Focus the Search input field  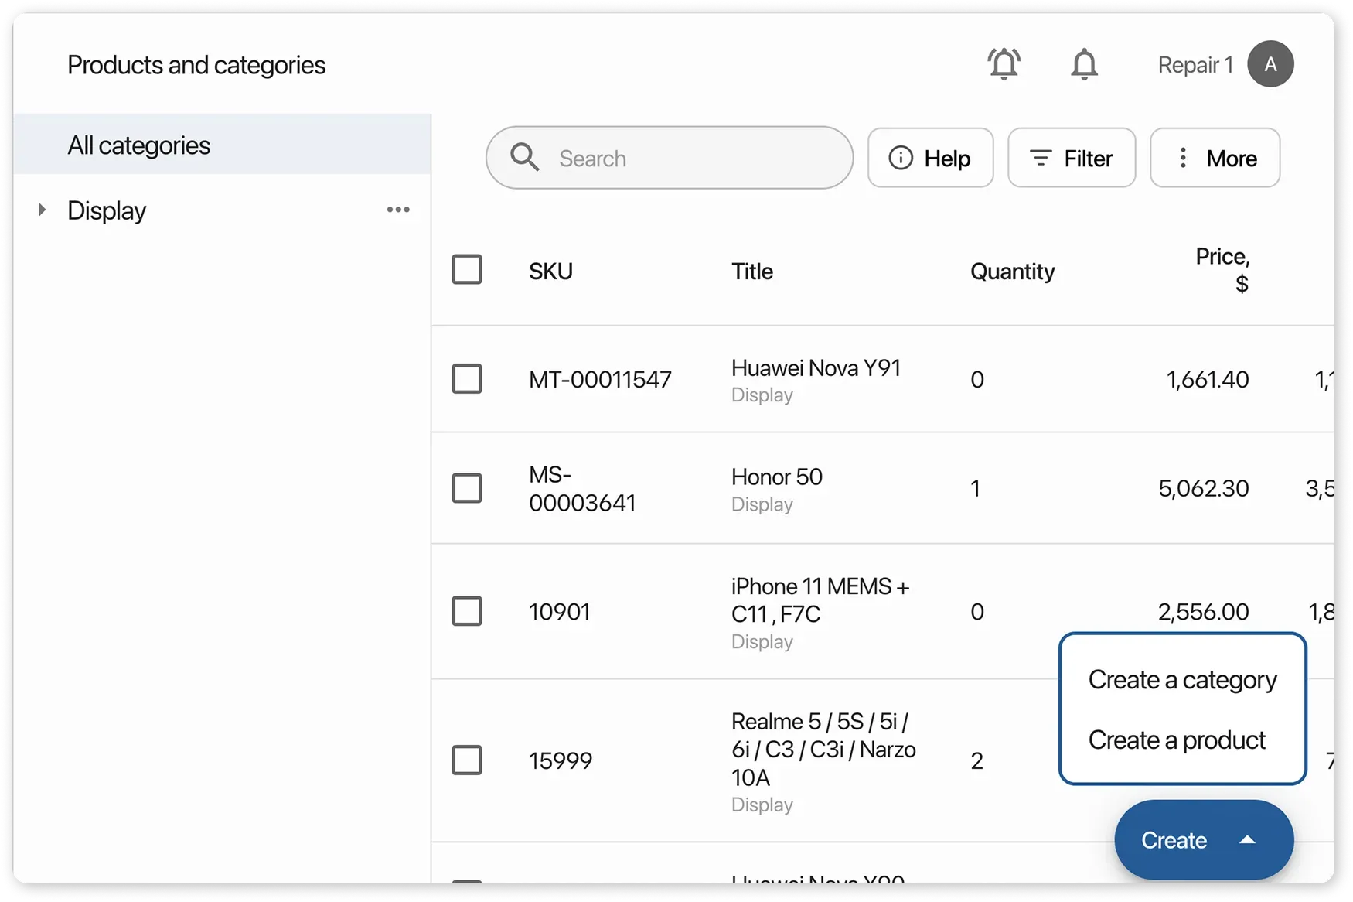coord(688,158)
